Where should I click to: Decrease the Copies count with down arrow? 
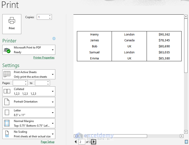pyautogui.click(x=50, y=18)
